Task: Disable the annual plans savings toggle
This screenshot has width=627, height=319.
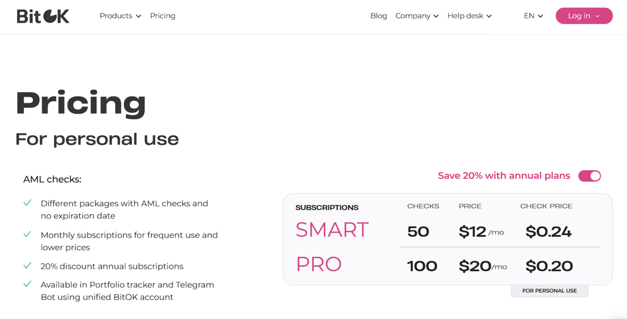Action: 589,176
